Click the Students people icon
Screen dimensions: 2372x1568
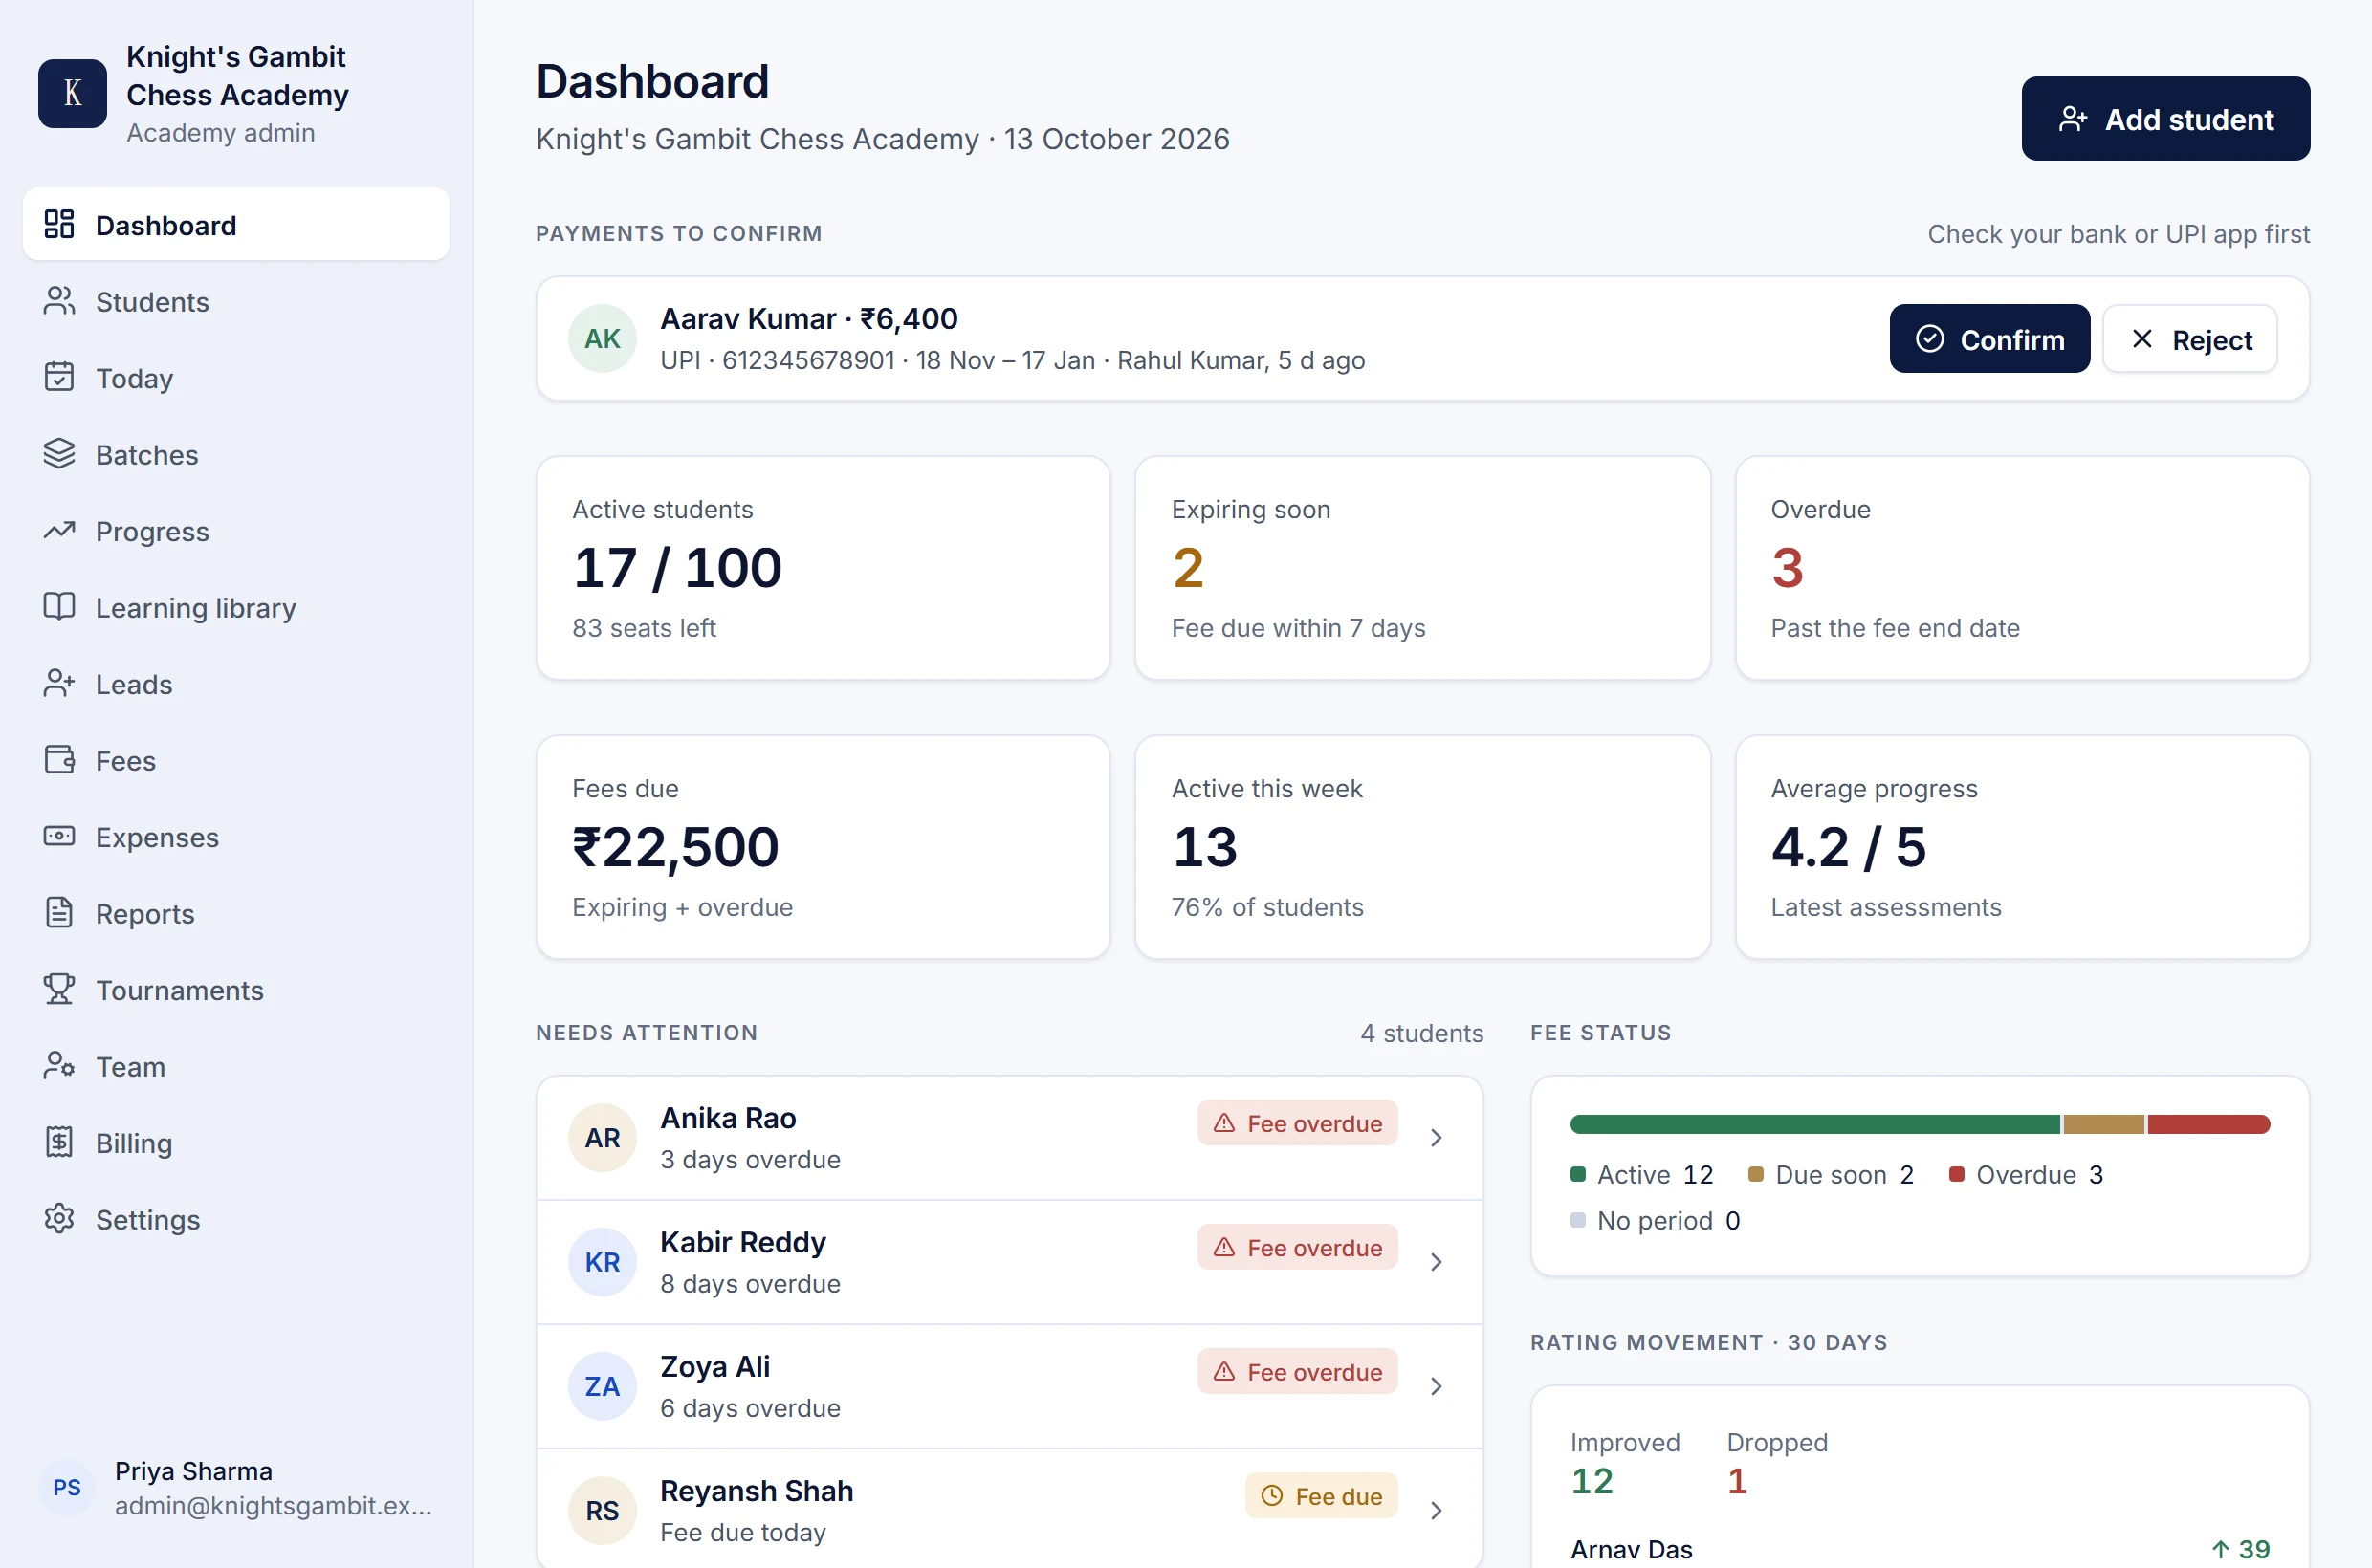(x=59, y=301)
